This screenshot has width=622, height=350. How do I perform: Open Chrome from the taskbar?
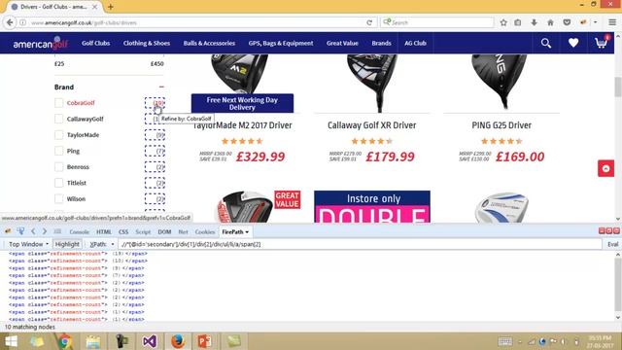click(x=64, y=341)
